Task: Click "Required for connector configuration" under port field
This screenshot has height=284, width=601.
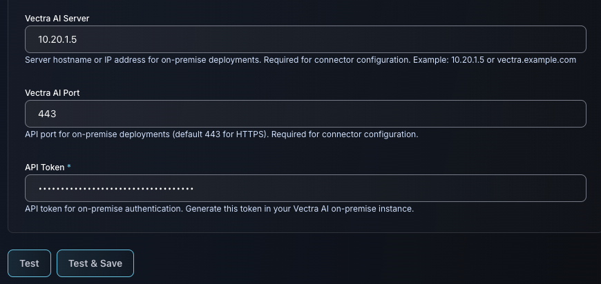Action: 344,134
